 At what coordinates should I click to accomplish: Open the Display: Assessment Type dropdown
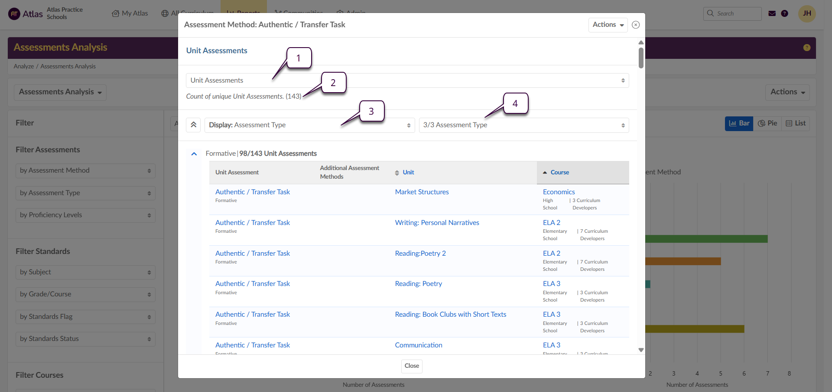tap(309, 125)
